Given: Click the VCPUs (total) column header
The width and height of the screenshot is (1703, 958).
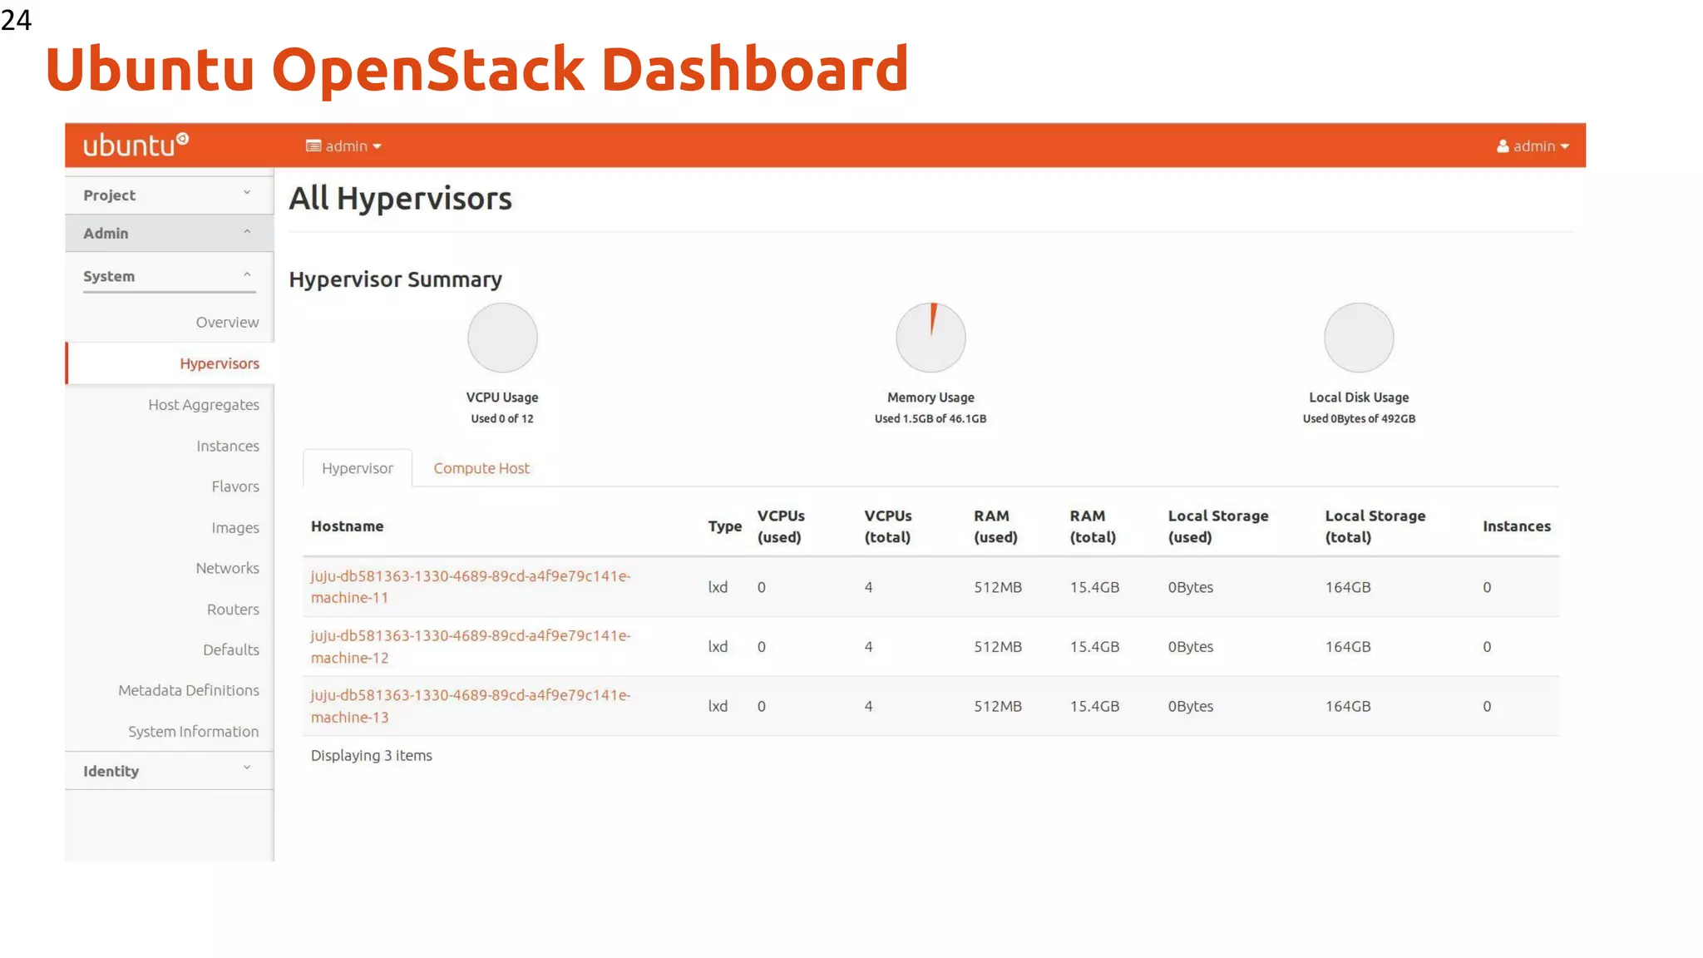Looking at the screenshot, I should 888,526.
